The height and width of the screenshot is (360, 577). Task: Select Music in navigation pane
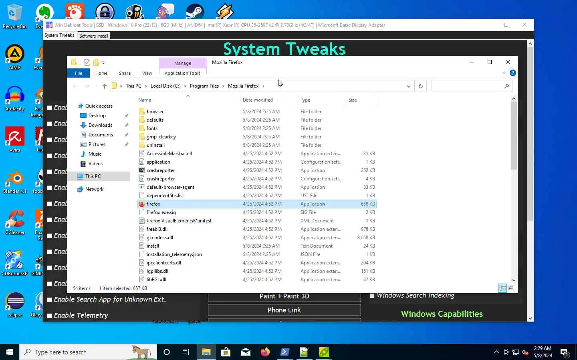click(x=95, y=154)
